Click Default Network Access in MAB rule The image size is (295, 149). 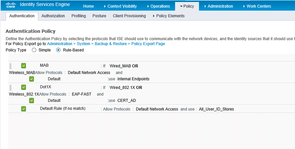tap(89, 73)
